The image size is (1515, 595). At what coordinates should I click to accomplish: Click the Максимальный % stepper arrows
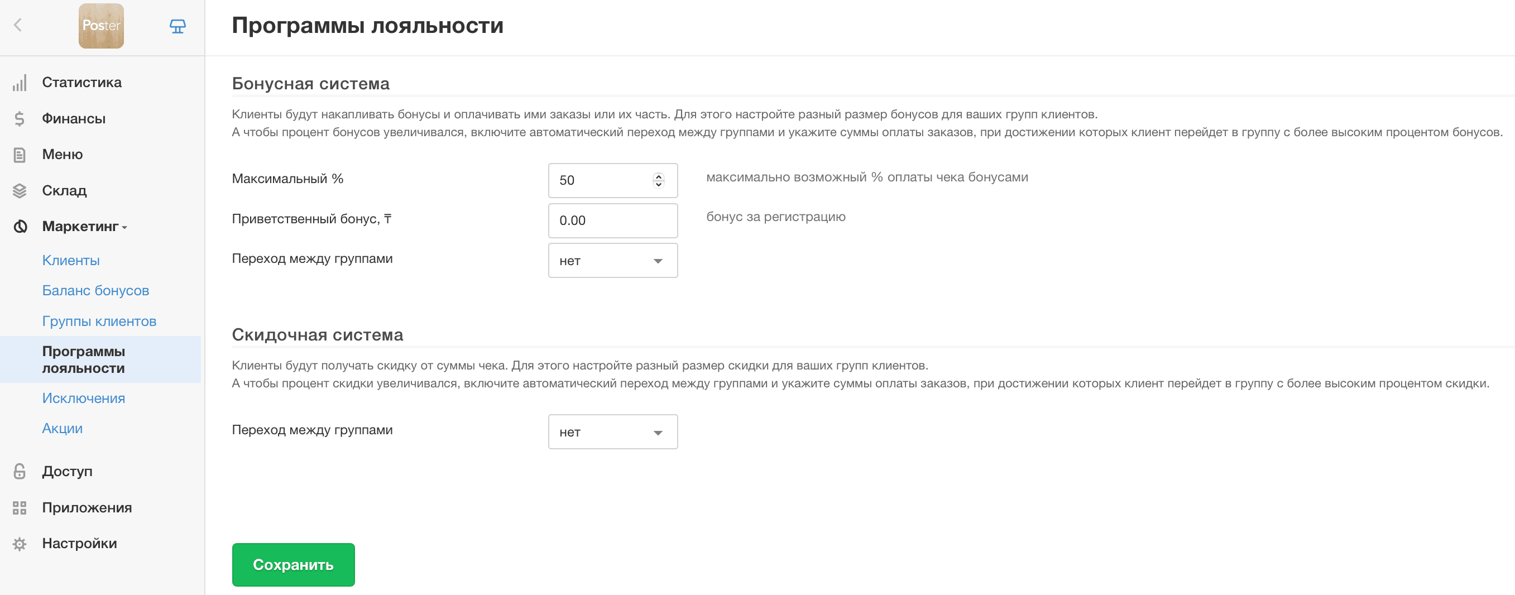click(x=659, y=180)
